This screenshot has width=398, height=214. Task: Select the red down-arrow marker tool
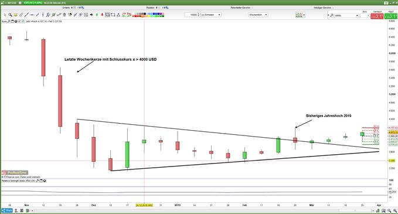coord(103,15)
